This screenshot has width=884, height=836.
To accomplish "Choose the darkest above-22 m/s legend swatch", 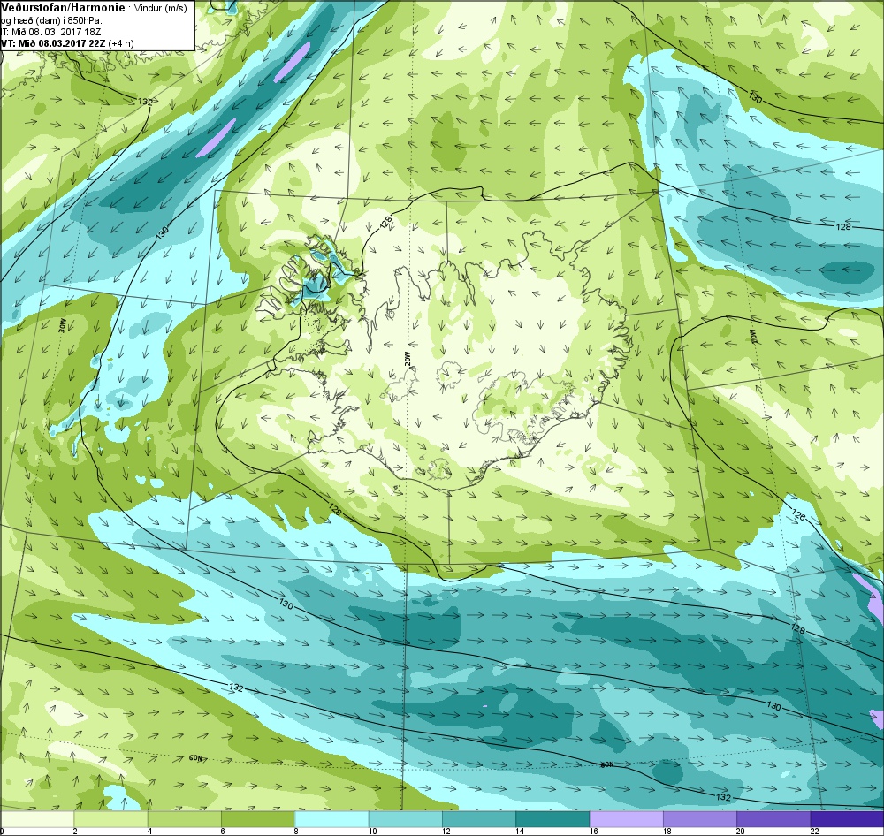I will (847, 818).
